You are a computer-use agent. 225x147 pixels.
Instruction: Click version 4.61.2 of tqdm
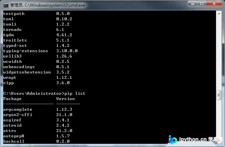[64, 35]
